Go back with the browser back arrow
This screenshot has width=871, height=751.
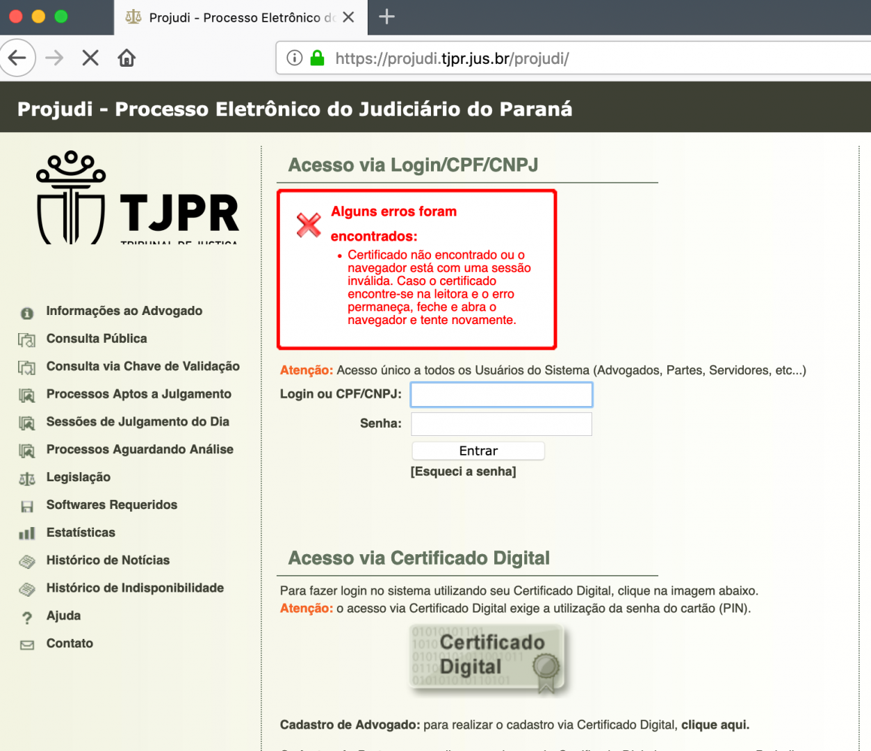point(18,58)
